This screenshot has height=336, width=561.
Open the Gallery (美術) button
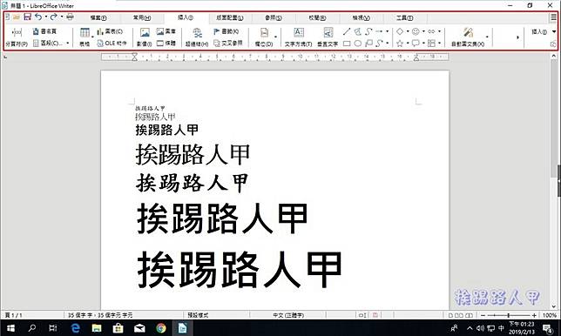pos(166,31)
